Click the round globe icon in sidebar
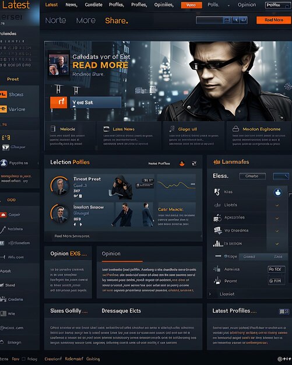The width and height of the screenshot is (292, 365). [3, 163]
